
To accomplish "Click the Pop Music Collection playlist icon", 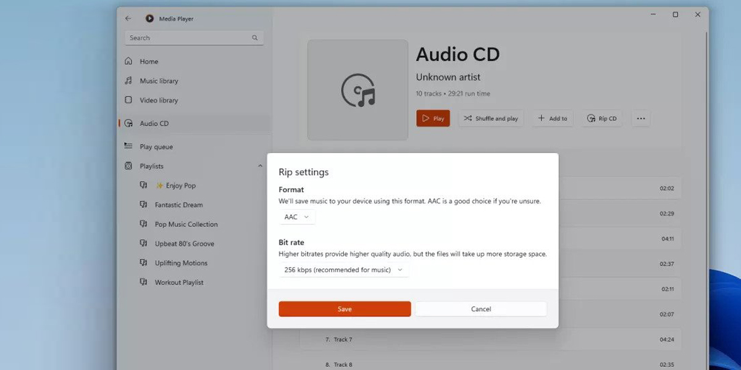I will (x=143, y=224).
